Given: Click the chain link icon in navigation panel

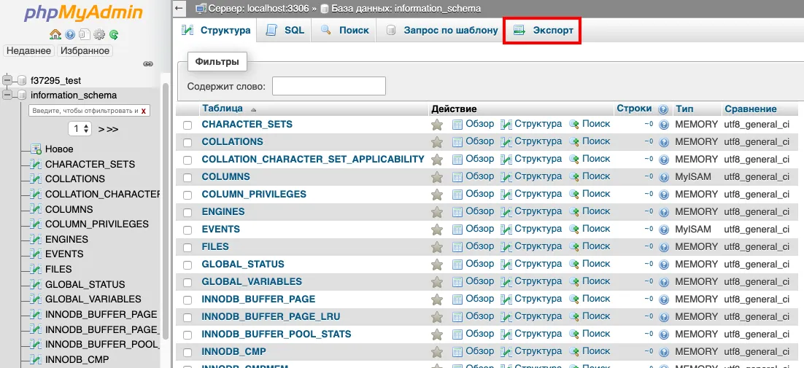Looking at the screenshot, I should pos(148,64).
